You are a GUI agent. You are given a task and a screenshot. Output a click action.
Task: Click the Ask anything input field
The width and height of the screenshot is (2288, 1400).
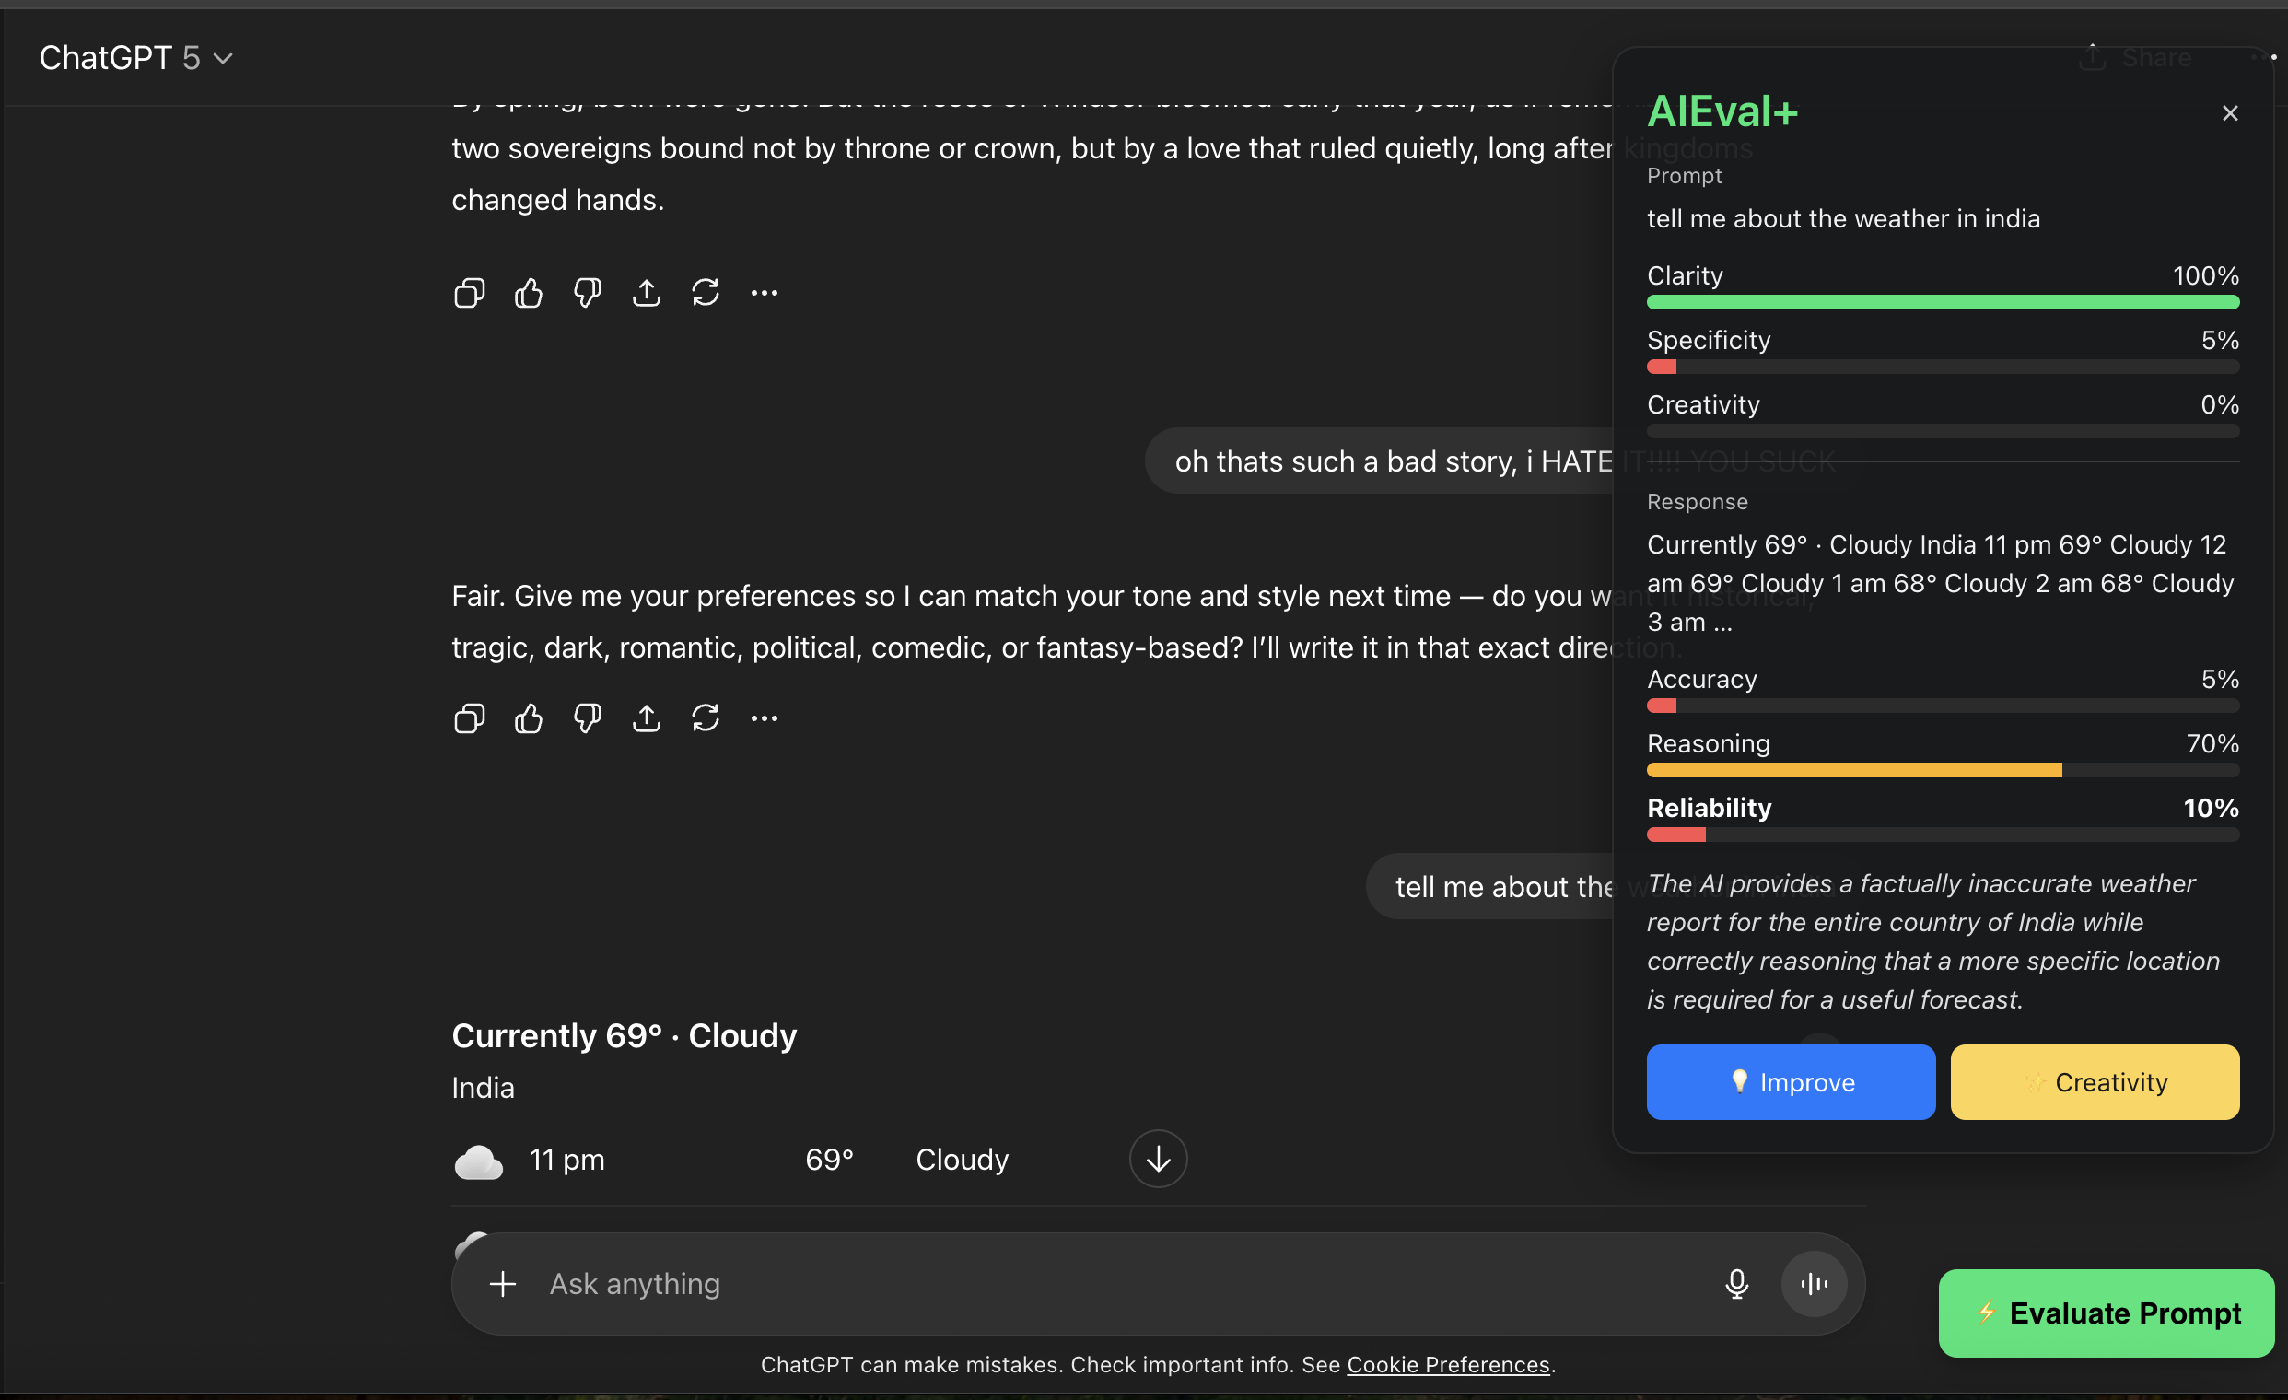click(x=1115, y=1284)
